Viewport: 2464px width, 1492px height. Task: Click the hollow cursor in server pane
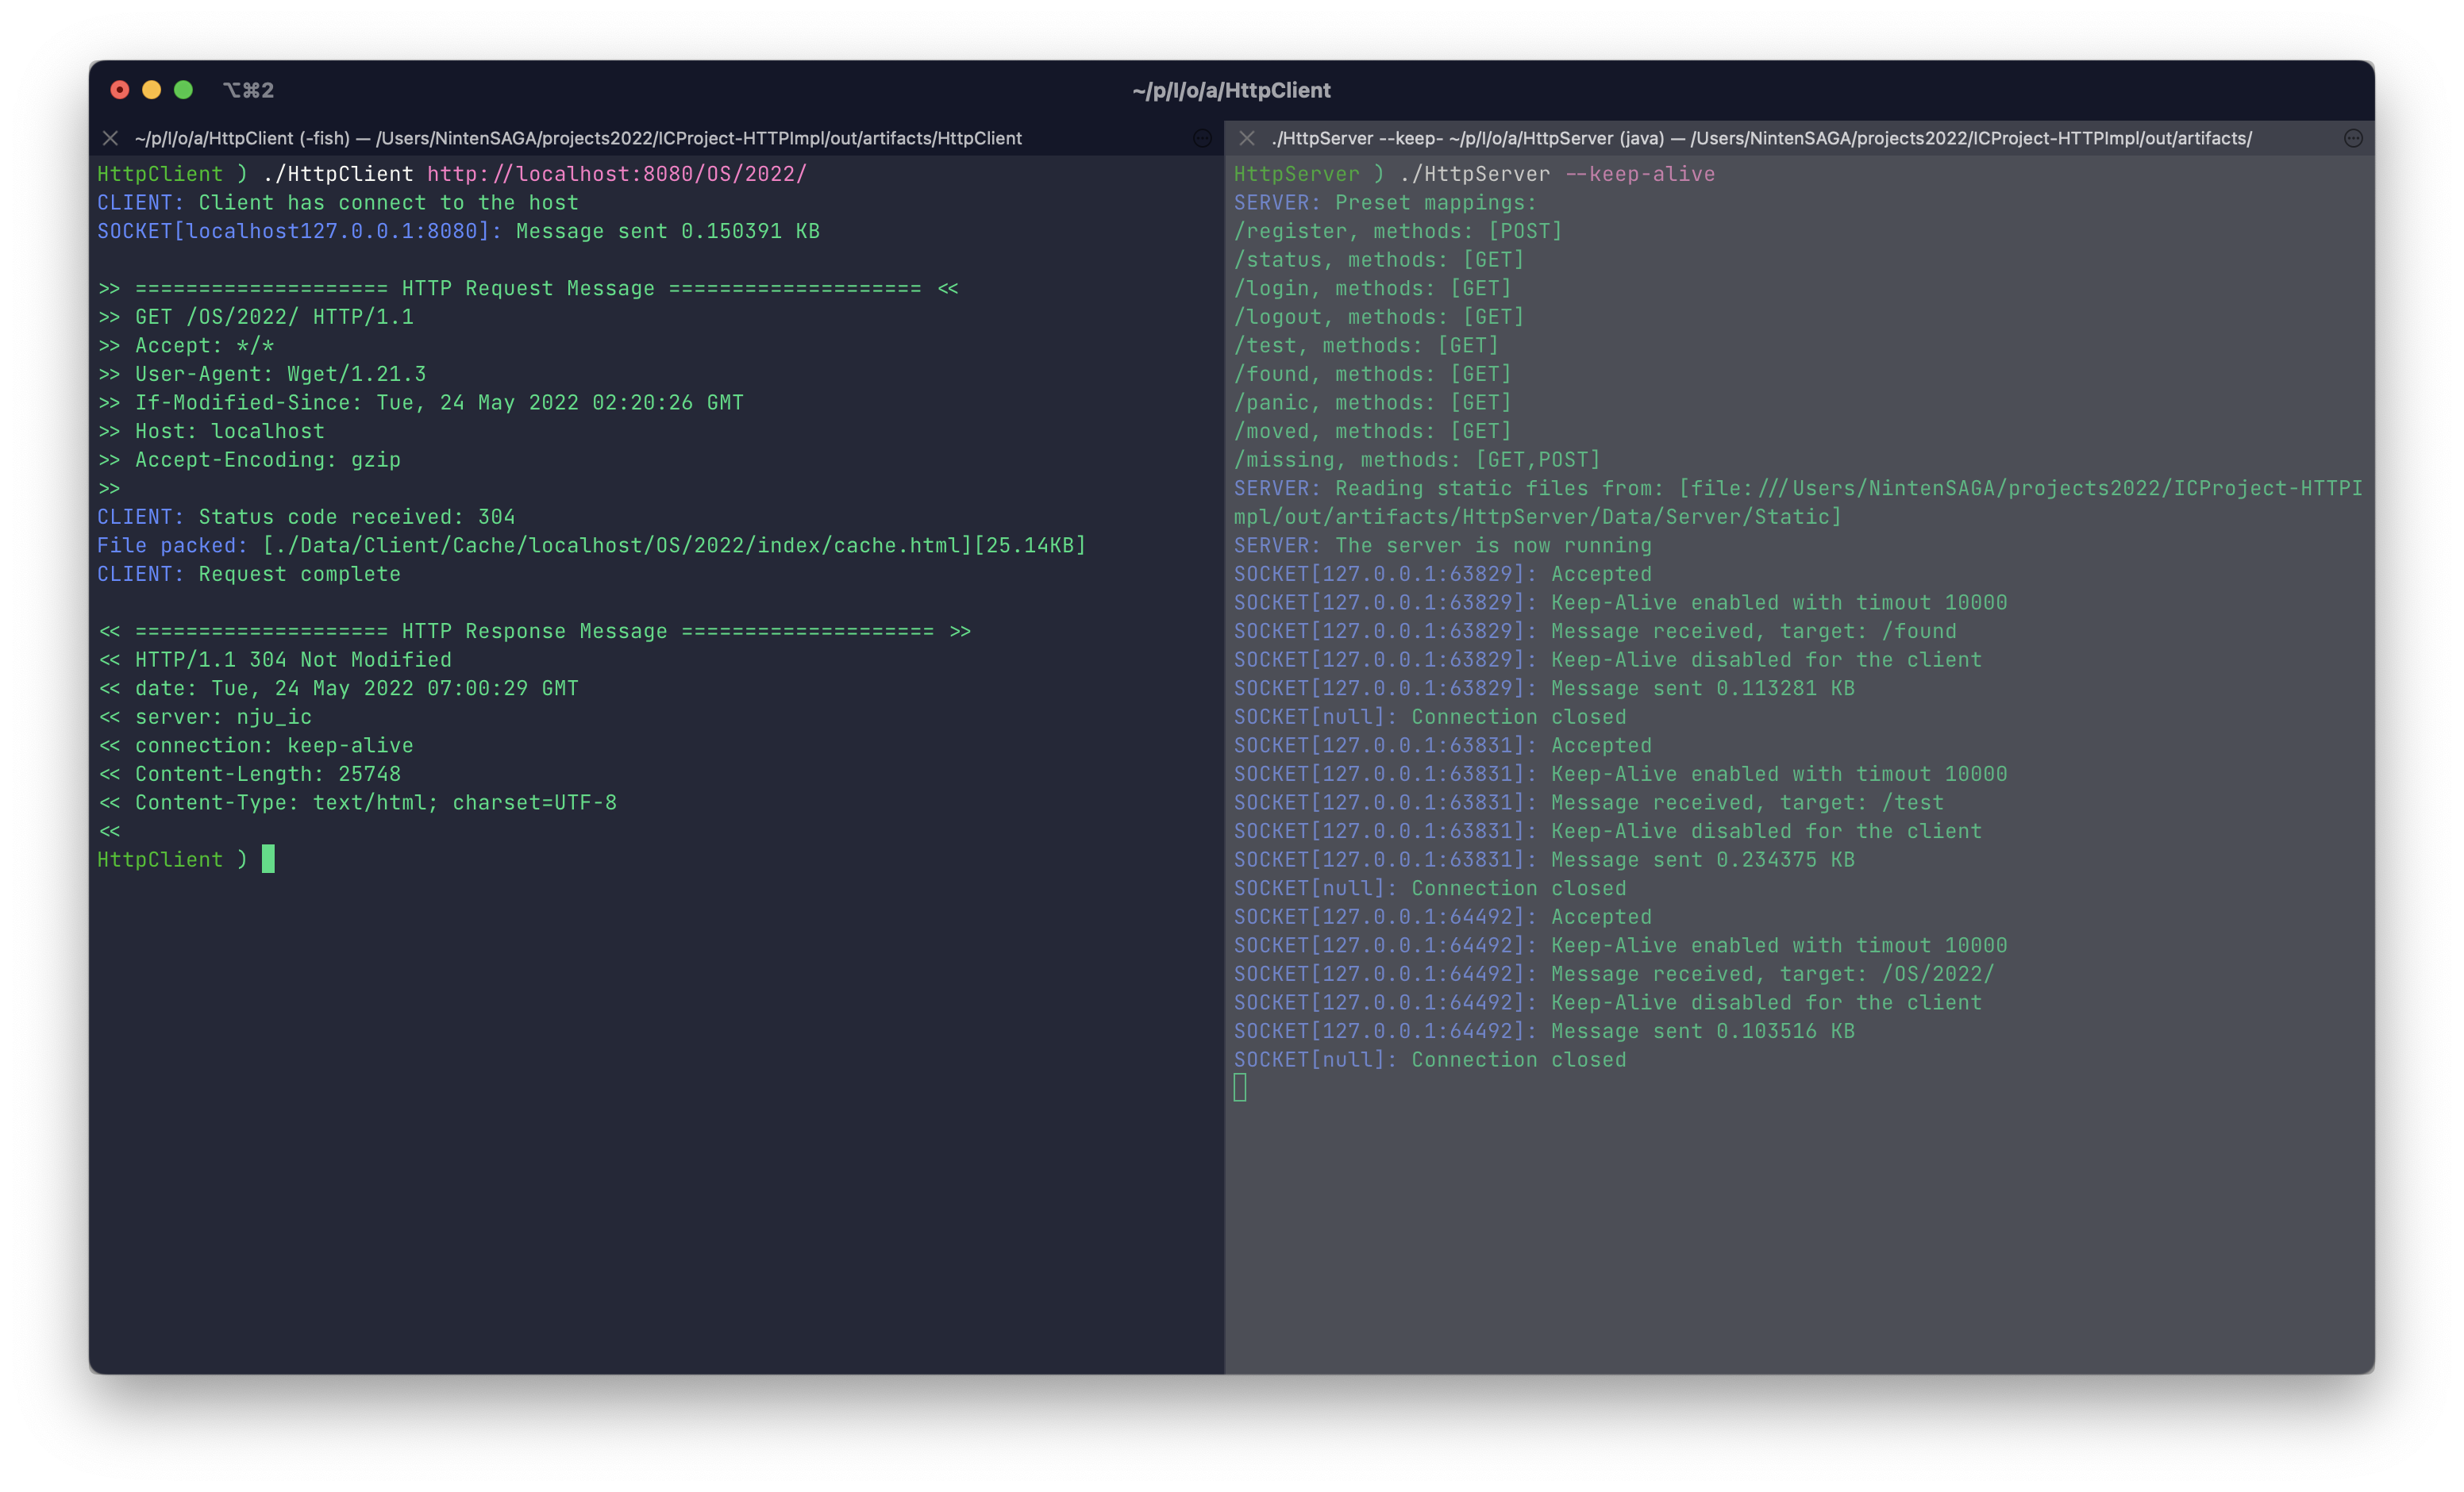1240,1088
